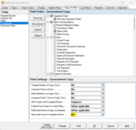The width and height of the screenshot is (136, 130).
Task: Select General Information tree item
Action: 66,59
